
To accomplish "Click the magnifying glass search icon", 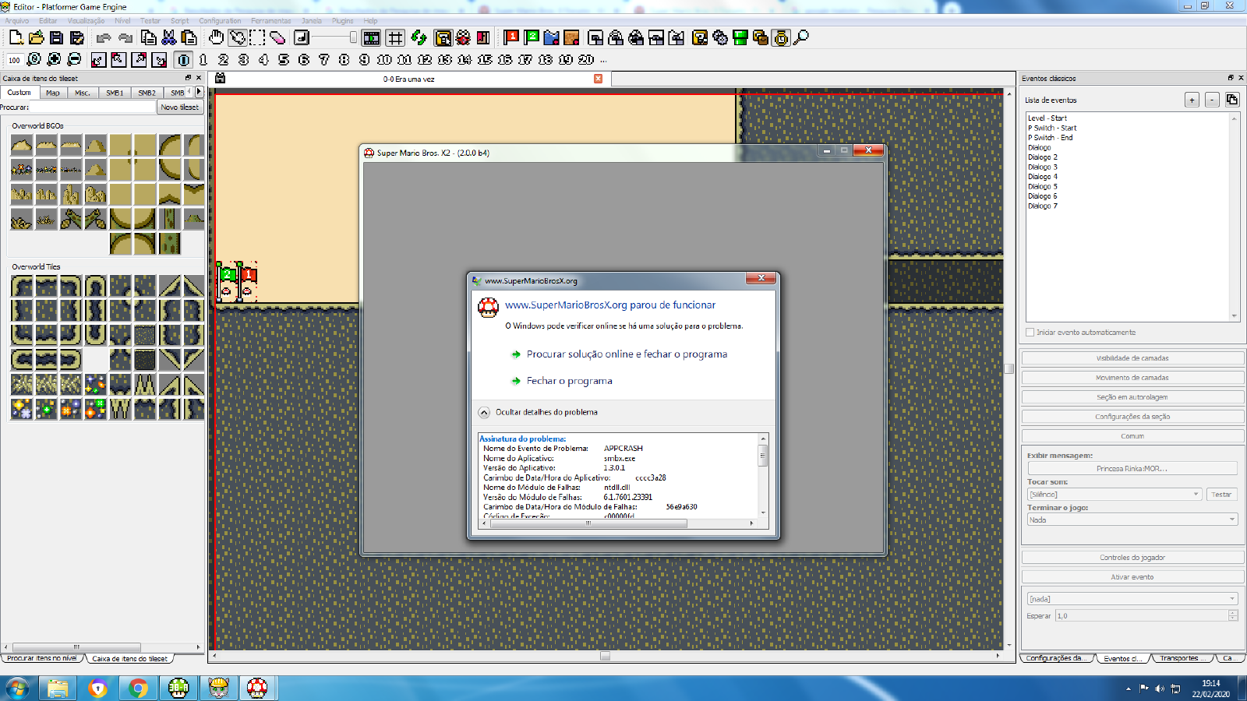I will pyautogui.click(x=801, y=37).
